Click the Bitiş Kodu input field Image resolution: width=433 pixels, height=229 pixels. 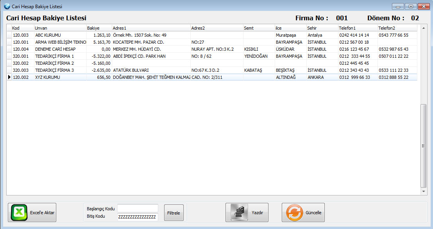pyautogui.click(x=138, y=217)
